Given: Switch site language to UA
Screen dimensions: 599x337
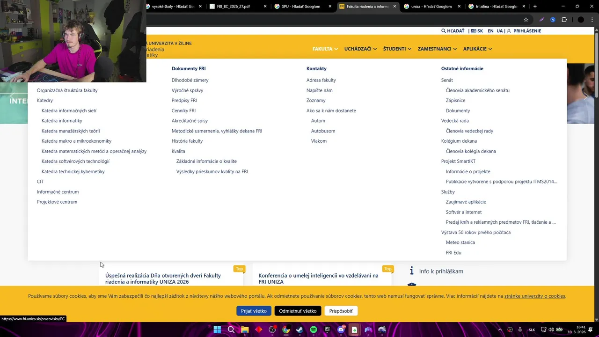Looking at the screenshot, I should (500, 31).
